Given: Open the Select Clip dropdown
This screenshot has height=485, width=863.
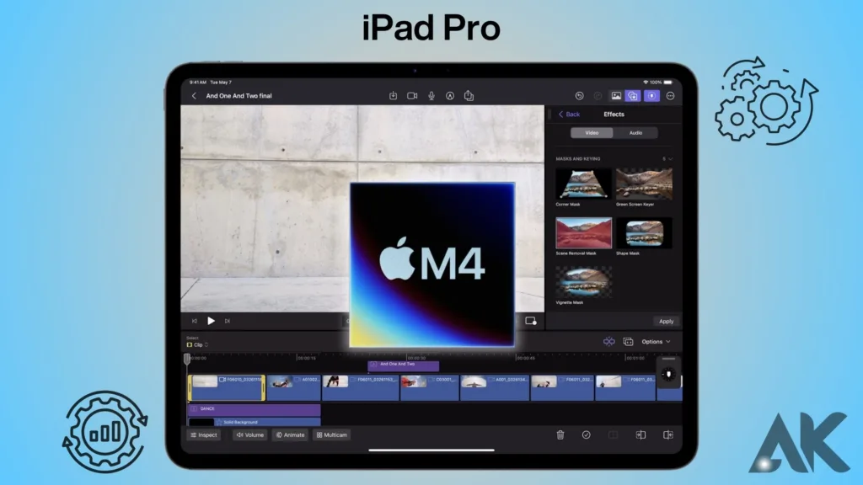Looking at the screenshot, I should [197, 344].
